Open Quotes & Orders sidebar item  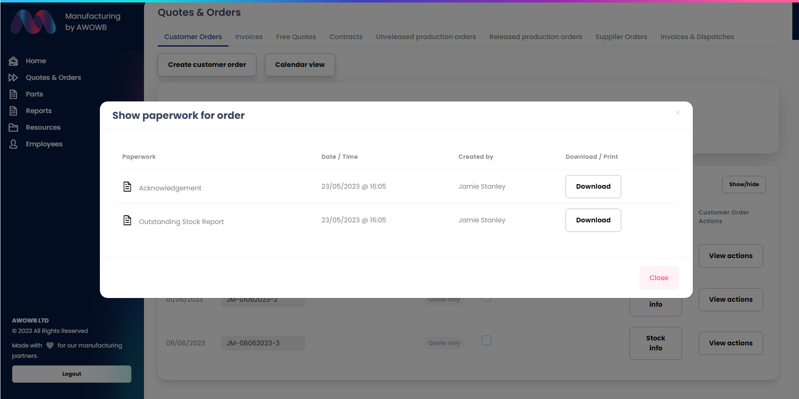(x=53, y=78)
